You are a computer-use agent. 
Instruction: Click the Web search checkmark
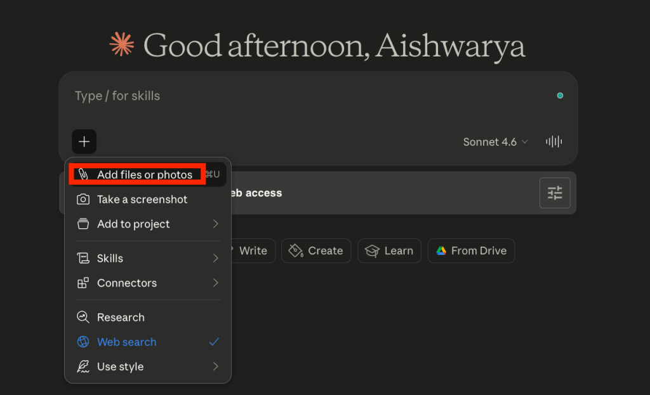pos(214,342)
